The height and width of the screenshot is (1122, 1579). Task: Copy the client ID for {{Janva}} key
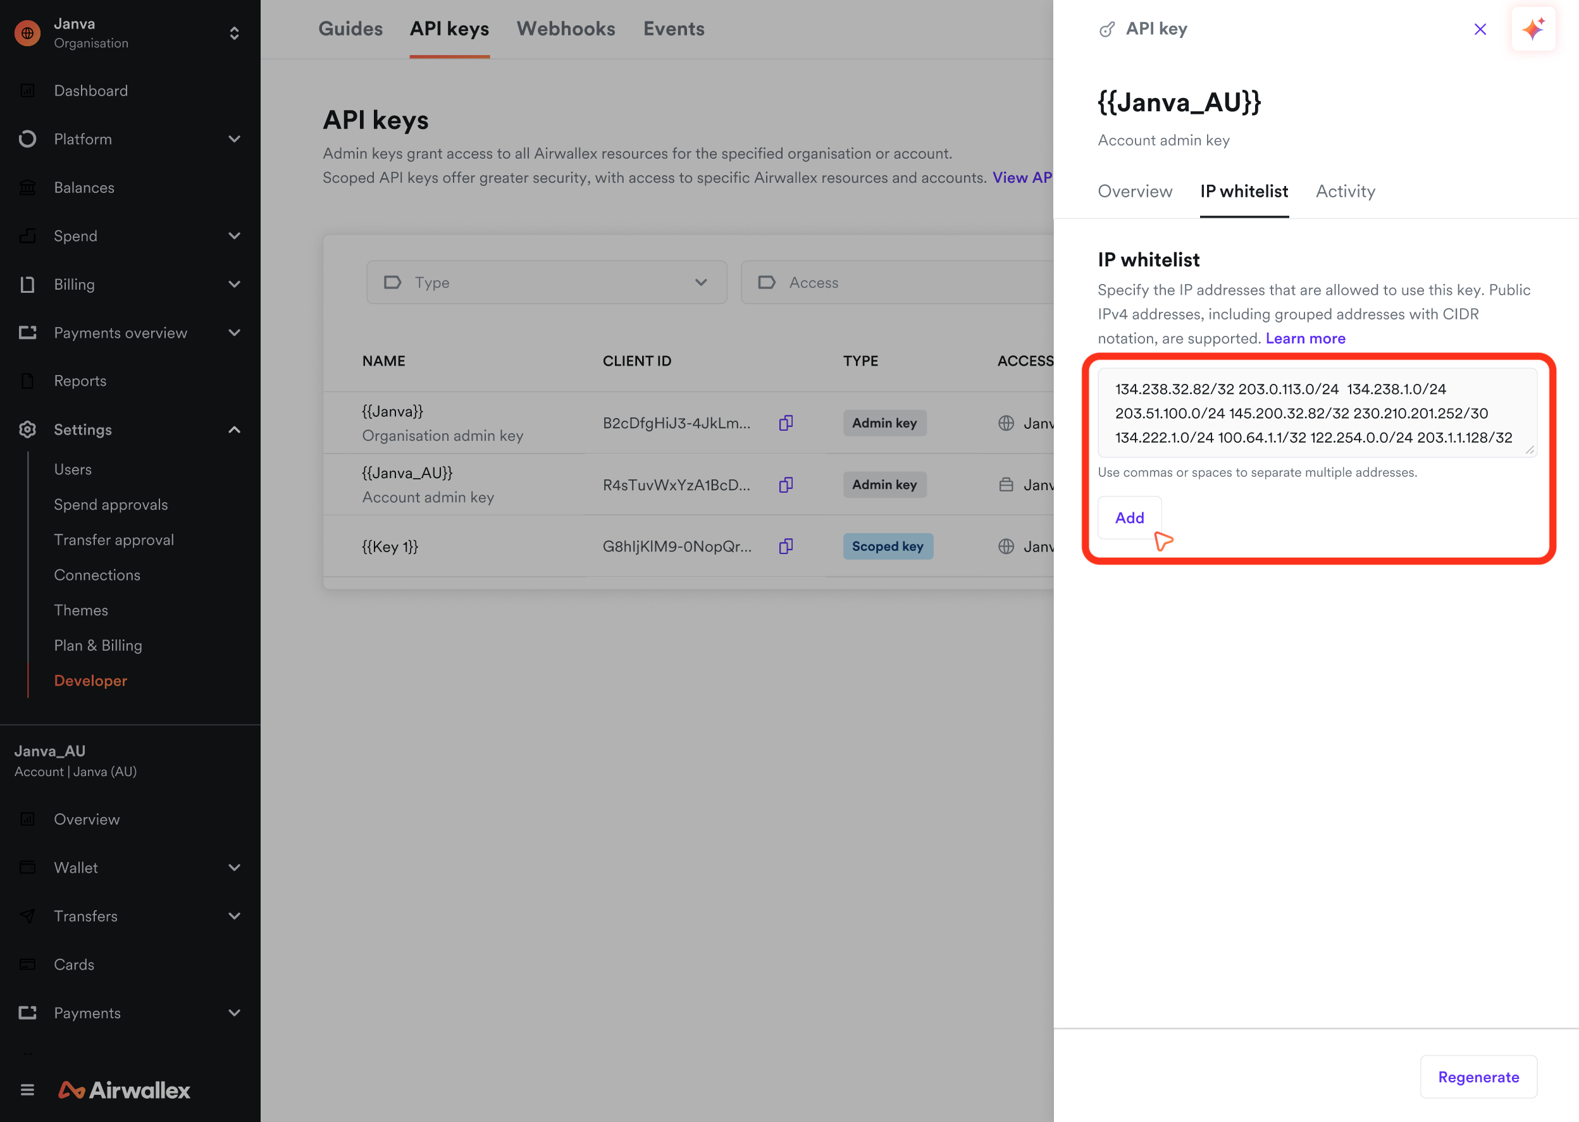pyautogui.click(x=785, y=422)
